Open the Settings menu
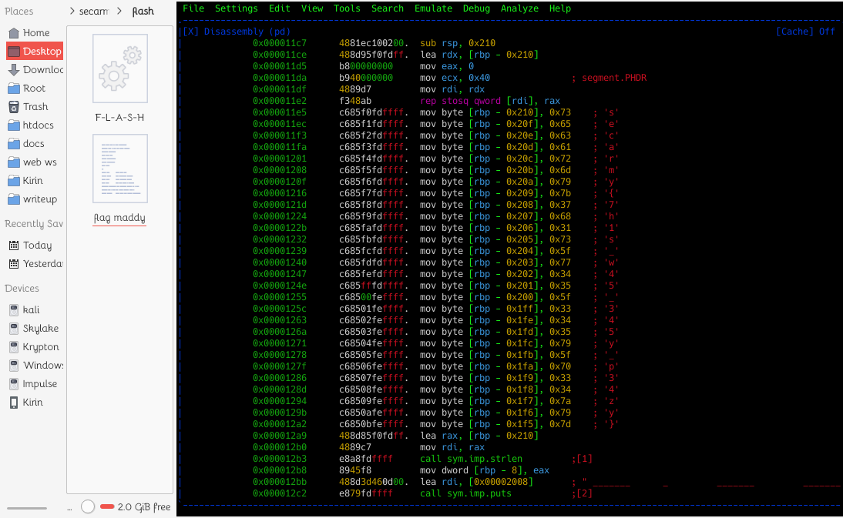The image size is (843, 518). [x=236, y=8]
